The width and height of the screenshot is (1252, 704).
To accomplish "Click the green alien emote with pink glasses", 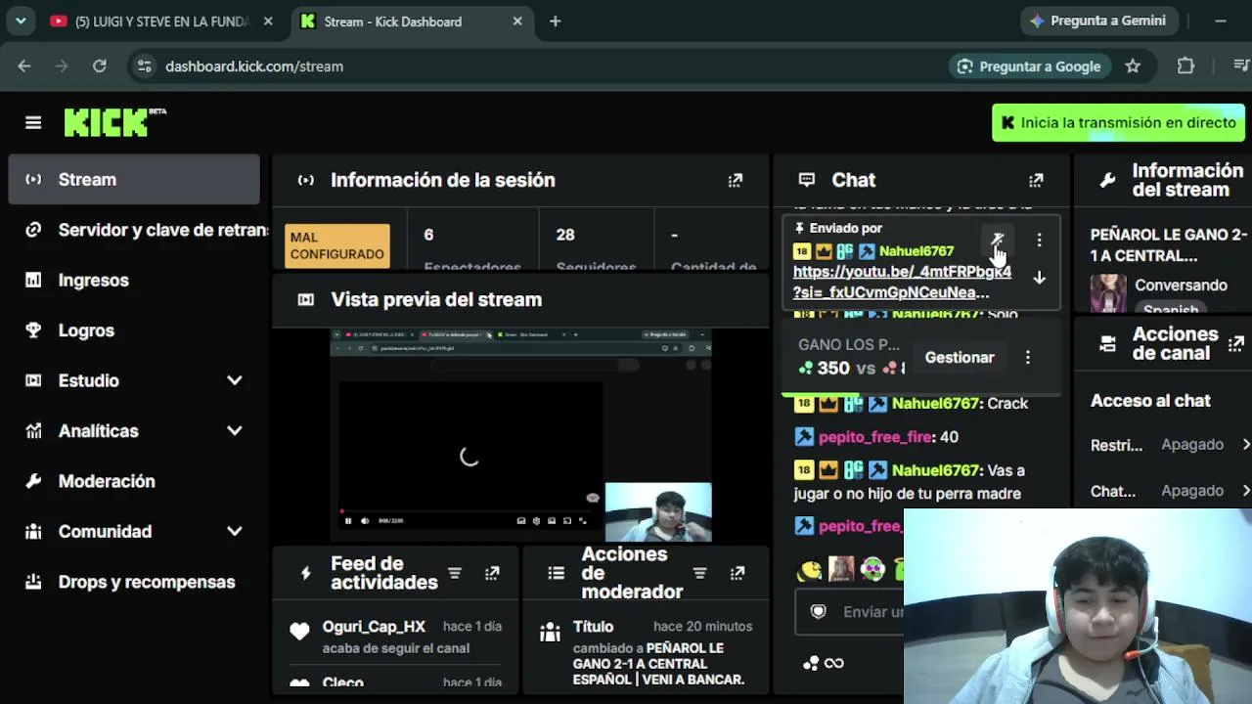I will pos(872,569).
